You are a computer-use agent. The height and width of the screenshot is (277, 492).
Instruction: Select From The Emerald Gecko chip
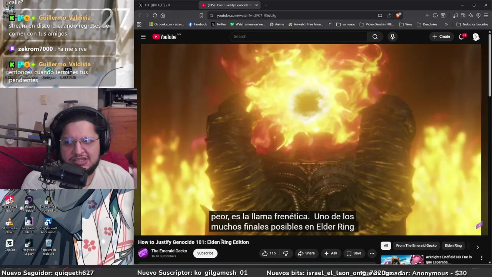pos(416,245)
